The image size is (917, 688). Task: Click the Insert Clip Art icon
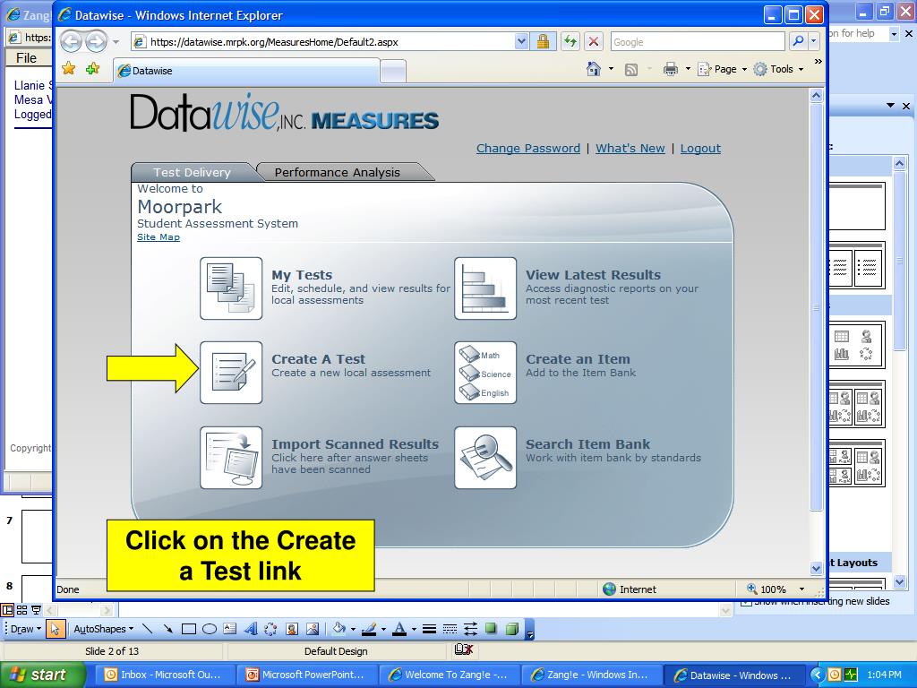click(x=292, y=629)
